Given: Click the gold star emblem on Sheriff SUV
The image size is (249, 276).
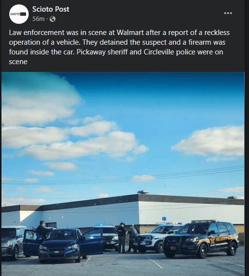Looking at the screenshot, I should pyautogui.click(x=213, y=241).
